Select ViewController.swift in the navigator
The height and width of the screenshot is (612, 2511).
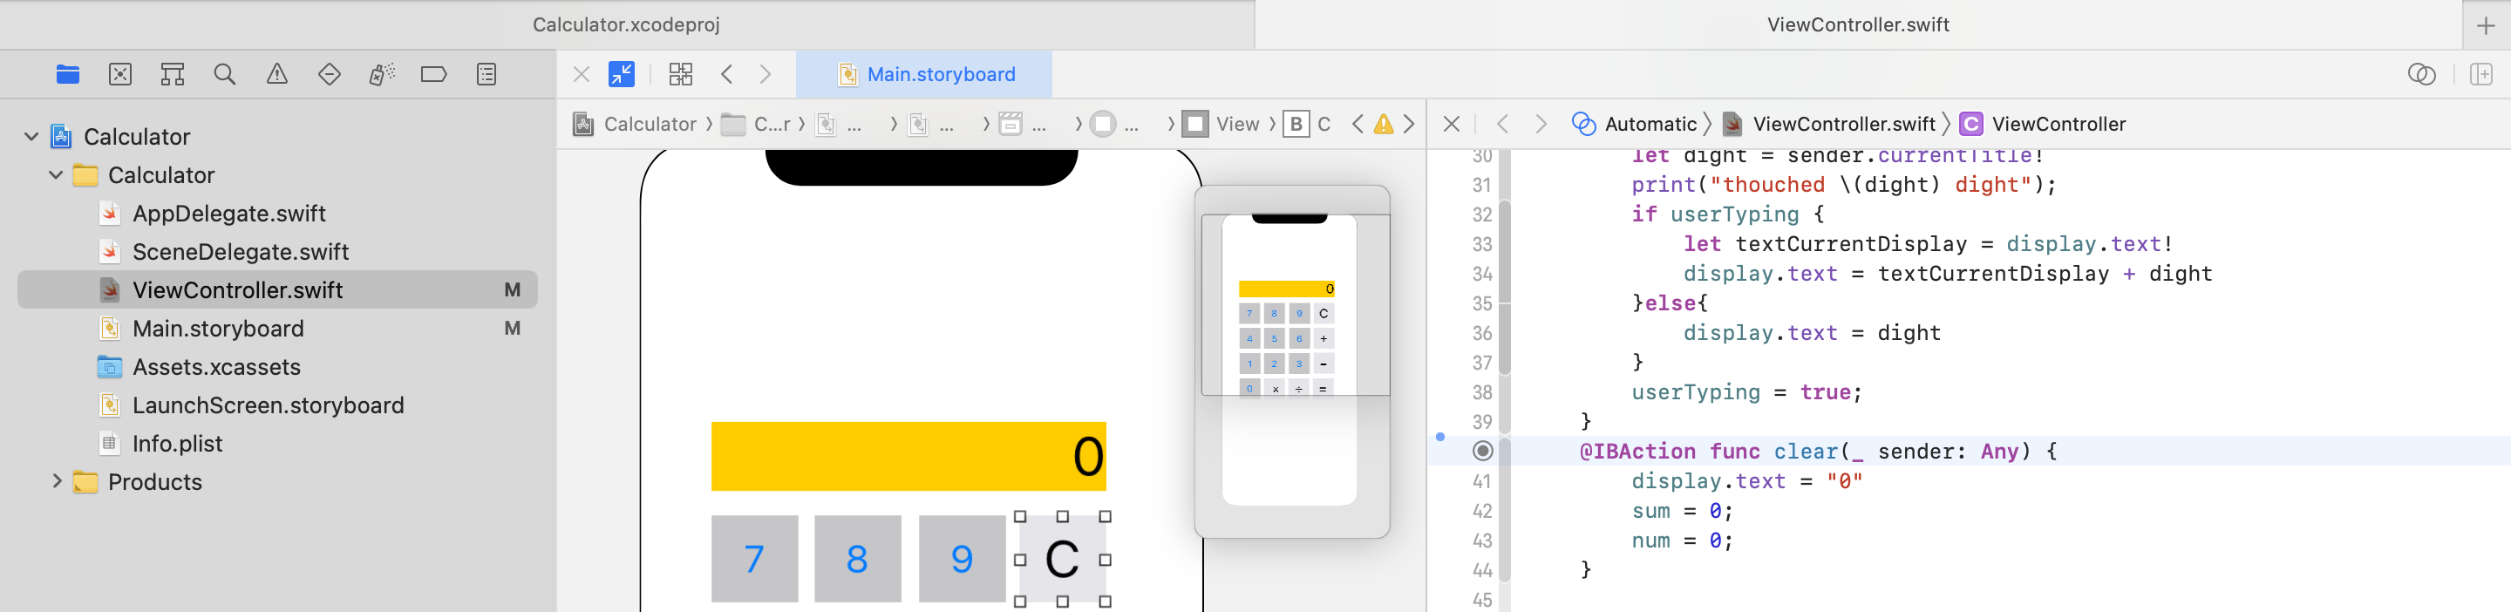(278, 289)
